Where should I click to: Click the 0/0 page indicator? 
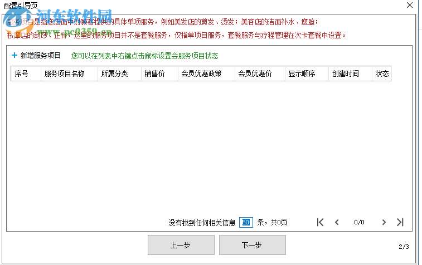pyautogui.click(x=359, y=222)
